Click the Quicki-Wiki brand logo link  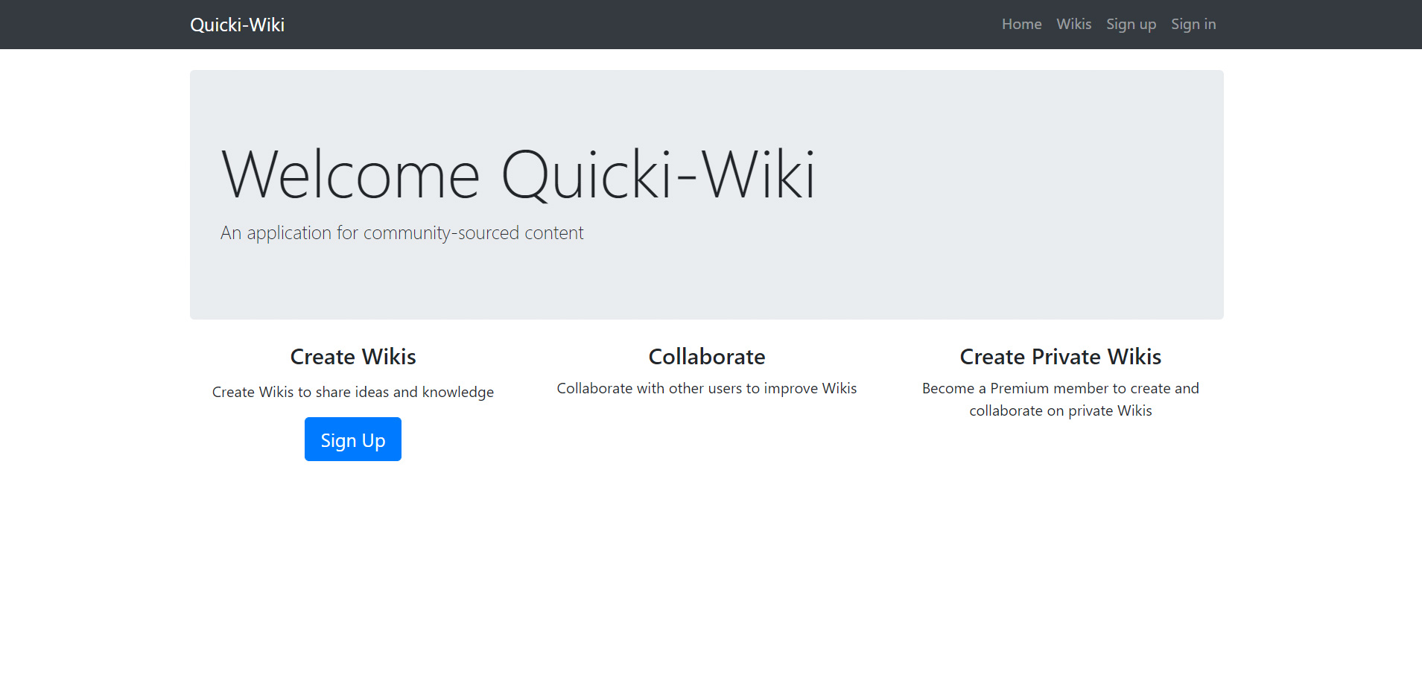[x=237, y=25]
